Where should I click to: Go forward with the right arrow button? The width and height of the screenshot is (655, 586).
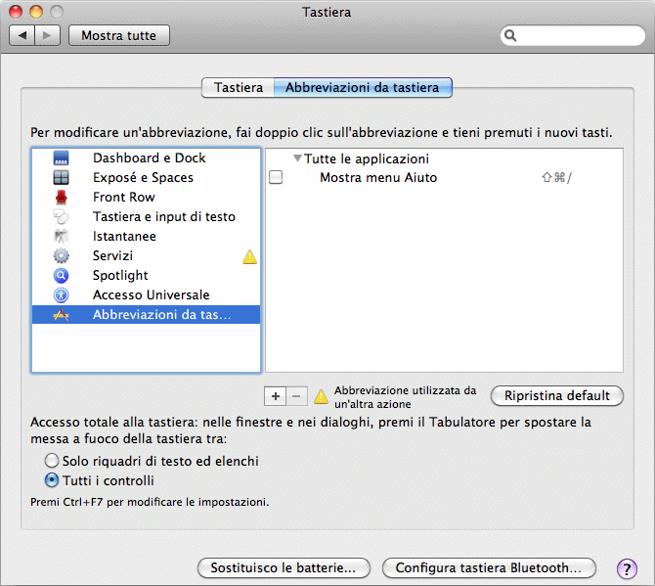click(48, 35)
